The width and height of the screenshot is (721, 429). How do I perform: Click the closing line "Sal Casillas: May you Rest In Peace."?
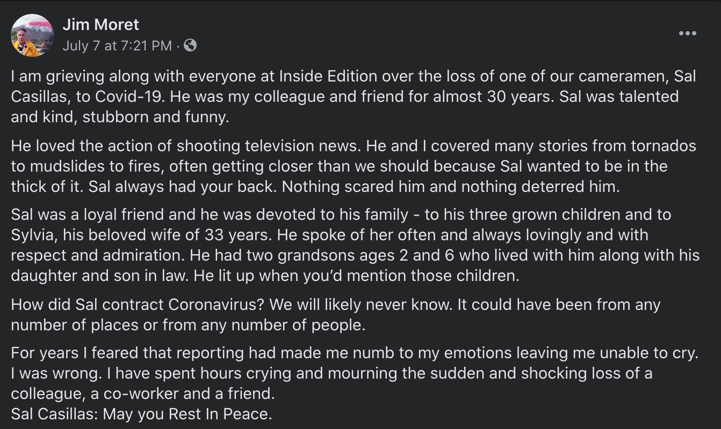142,414
